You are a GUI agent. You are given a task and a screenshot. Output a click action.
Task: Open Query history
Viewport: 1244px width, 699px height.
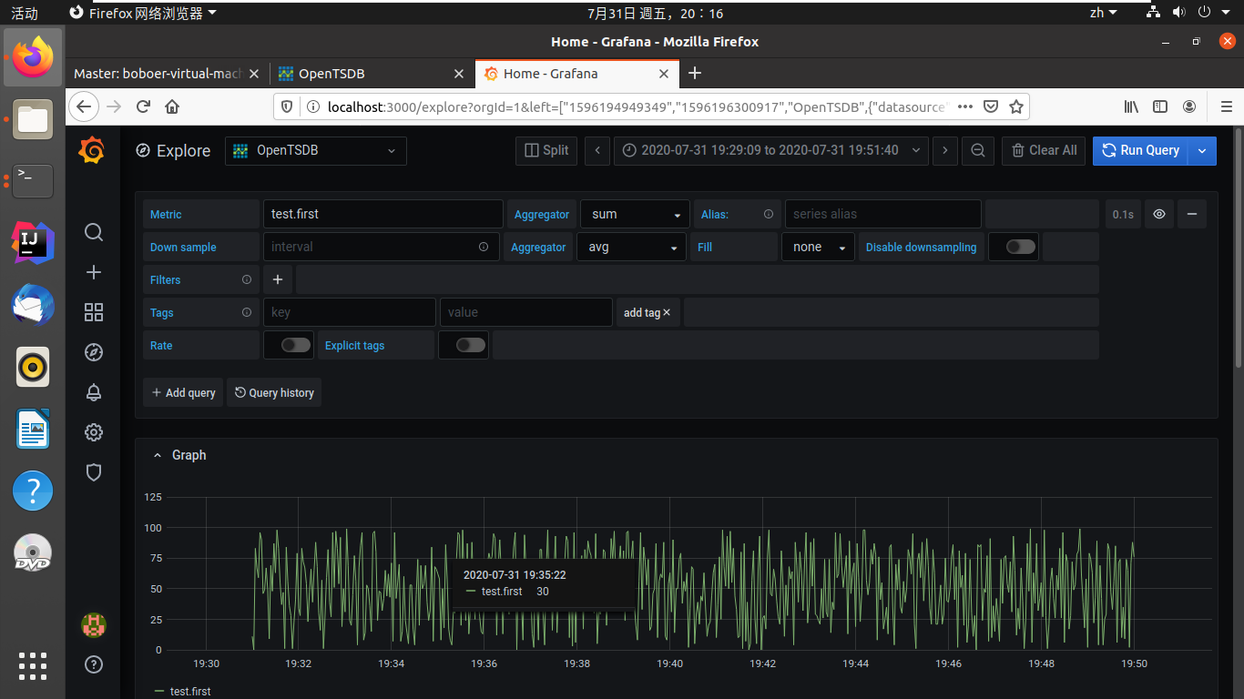click(274, 392)
